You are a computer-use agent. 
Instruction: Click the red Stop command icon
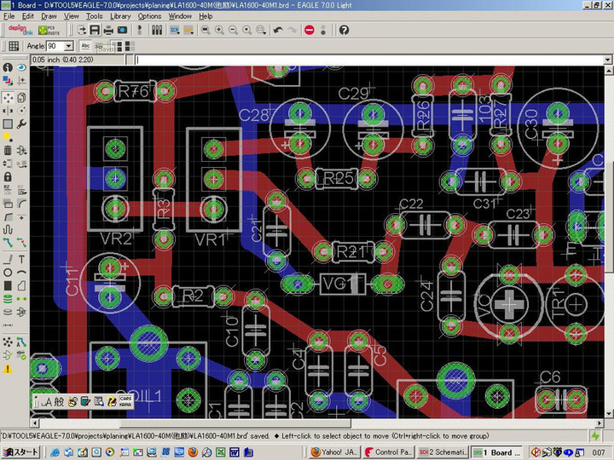click(309, 30)
